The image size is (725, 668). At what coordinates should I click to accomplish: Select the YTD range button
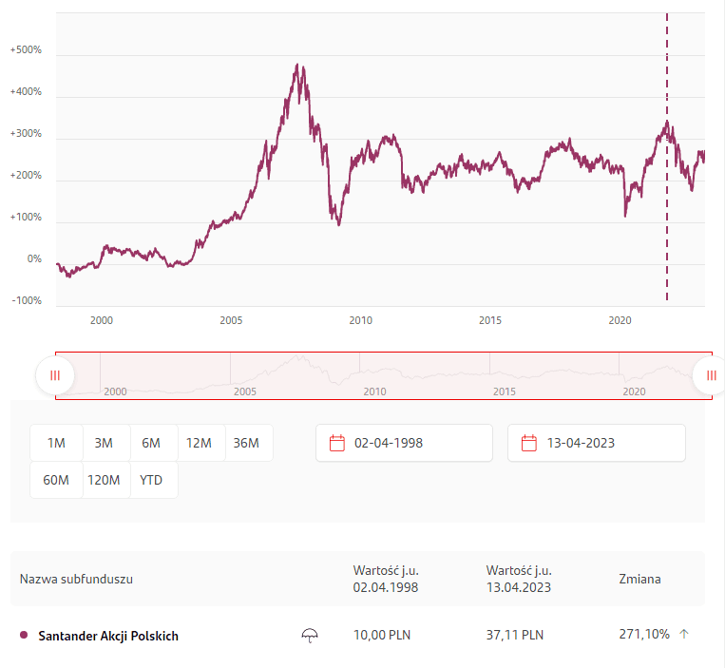pyautogui.click(x=151, y=480)
